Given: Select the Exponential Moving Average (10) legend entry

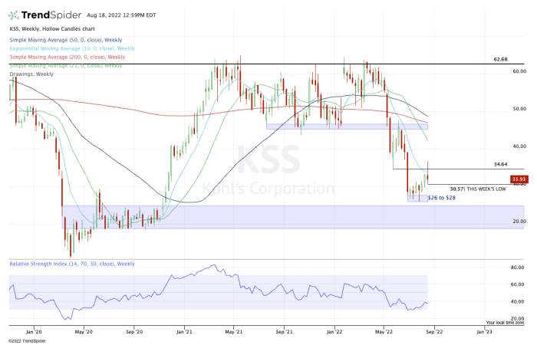Looking at the screenshot, I should [72, 48].
